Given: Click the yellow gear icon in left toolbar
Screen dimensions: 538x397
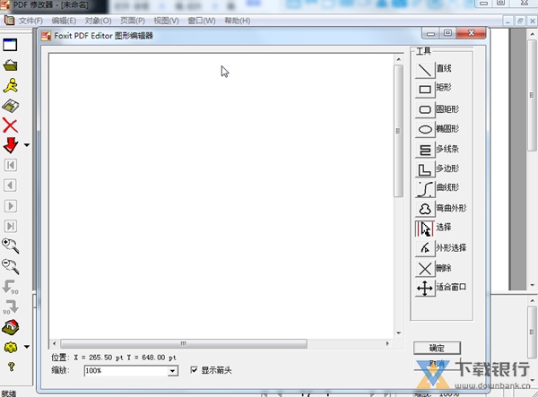Looking at the screenshot, I should (x=10, y=347).
